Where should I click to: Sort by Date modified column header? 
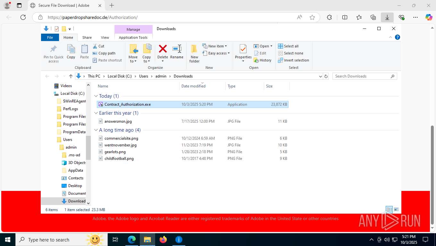click(202, 86)
